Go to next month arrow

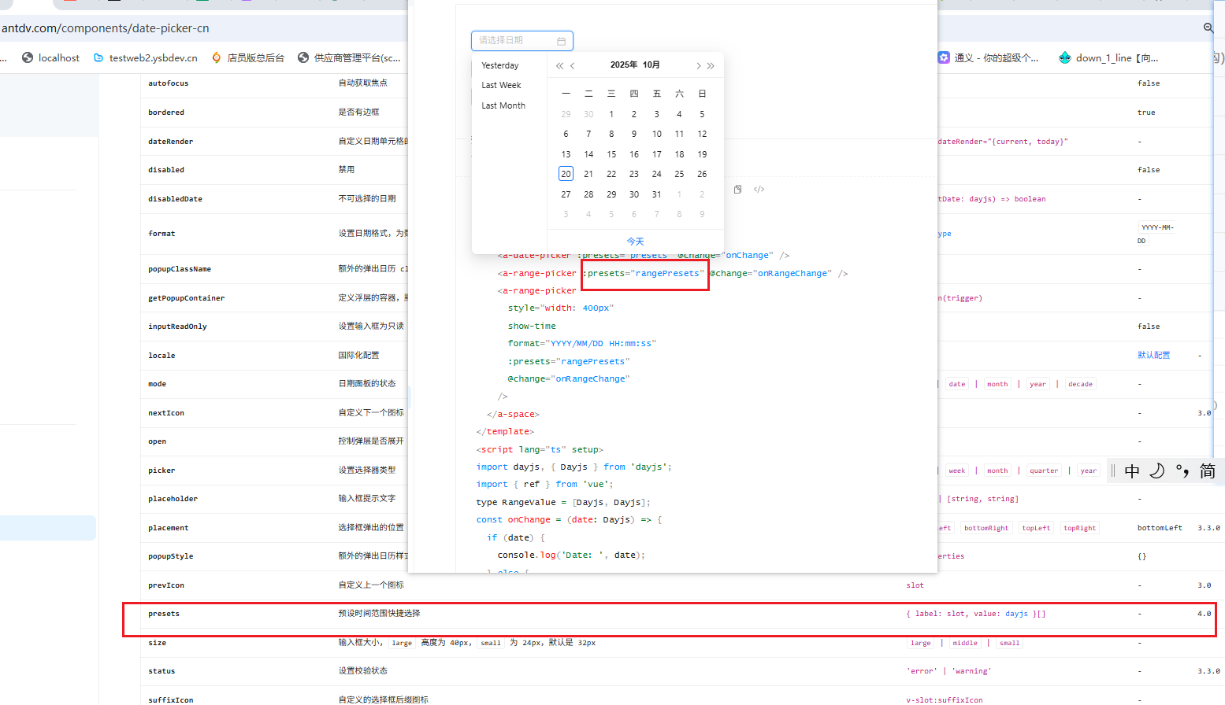pos(698,66)
